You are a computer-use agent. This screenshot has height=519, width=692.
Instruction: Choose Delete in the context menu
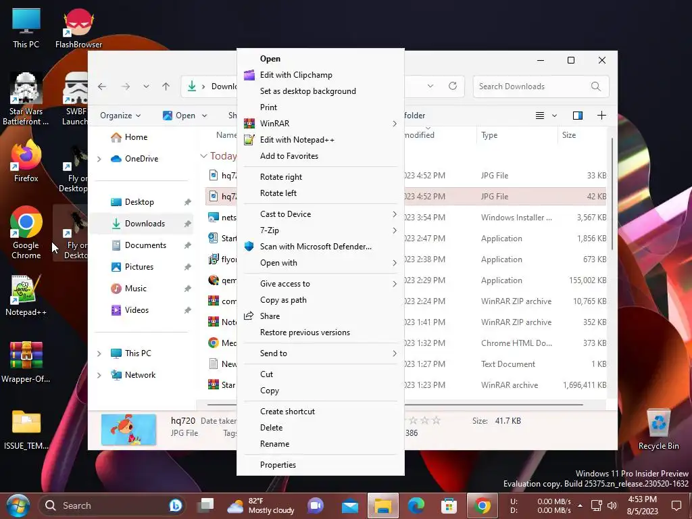(x=321, y=428)
